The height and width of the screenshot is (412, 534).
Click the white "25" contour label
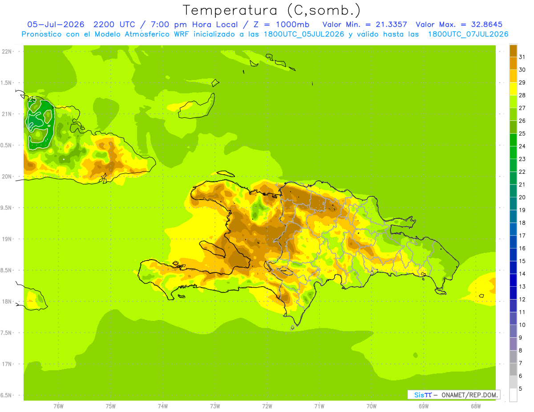[x=32, y=99]
